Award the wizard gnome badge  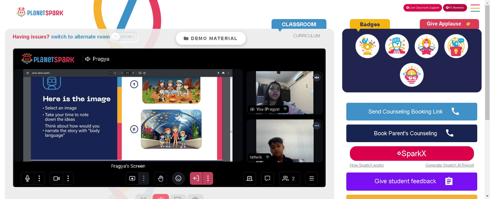point(426,46)
